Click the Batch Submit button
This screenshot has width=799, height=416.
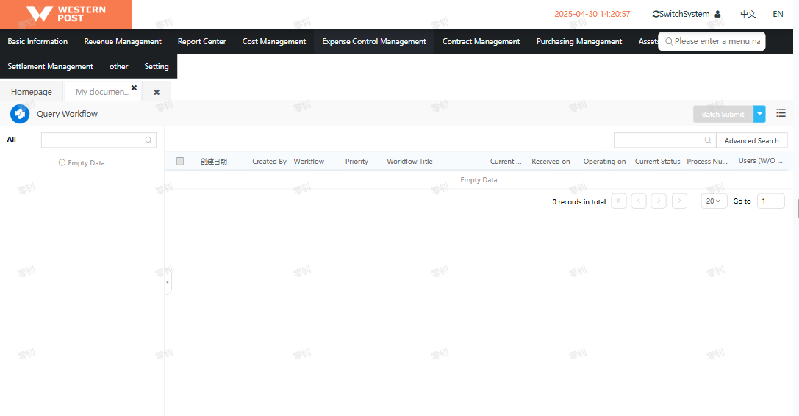(x=723, y=114)
